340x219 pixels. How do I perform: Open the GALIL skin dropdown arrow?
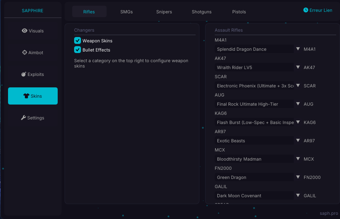298,195
